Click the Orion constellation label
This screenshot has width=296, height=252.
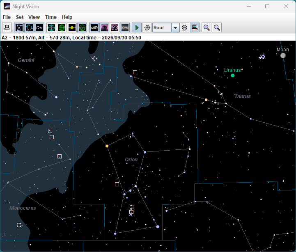pos(131,160)
